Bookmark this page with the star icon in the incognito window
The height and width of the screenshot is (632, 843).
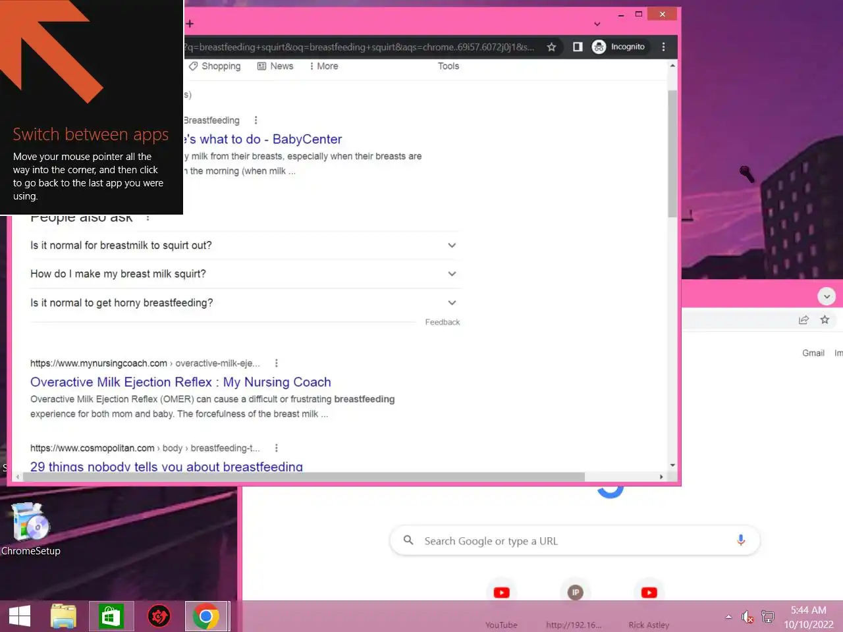tap(551, 47)
